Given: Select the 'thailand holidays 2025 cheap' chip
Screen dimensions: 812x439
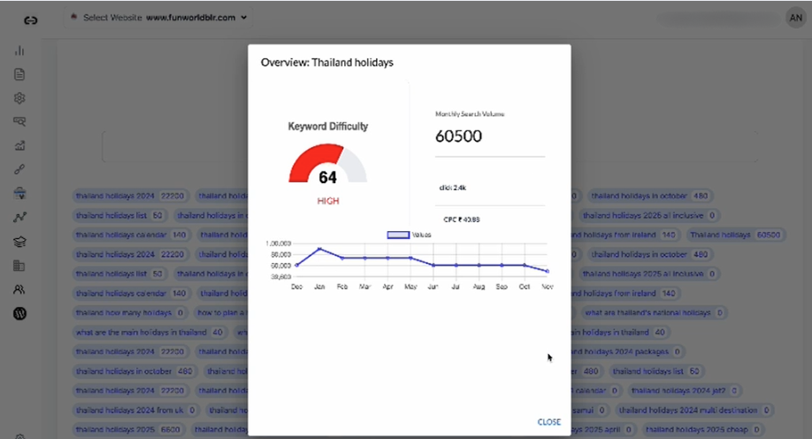Looking at the screenshot, I should [702, 429].
